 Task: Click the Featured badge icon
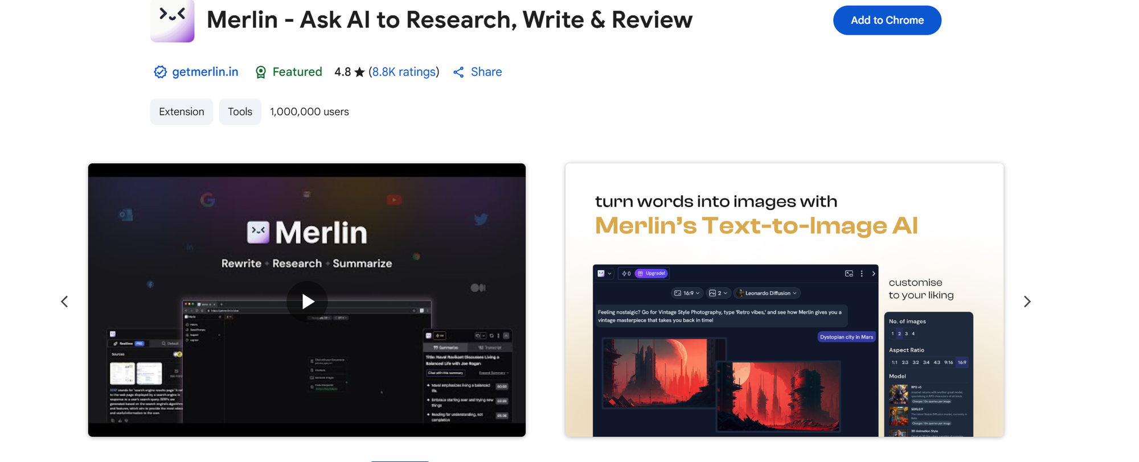[261, 72]
